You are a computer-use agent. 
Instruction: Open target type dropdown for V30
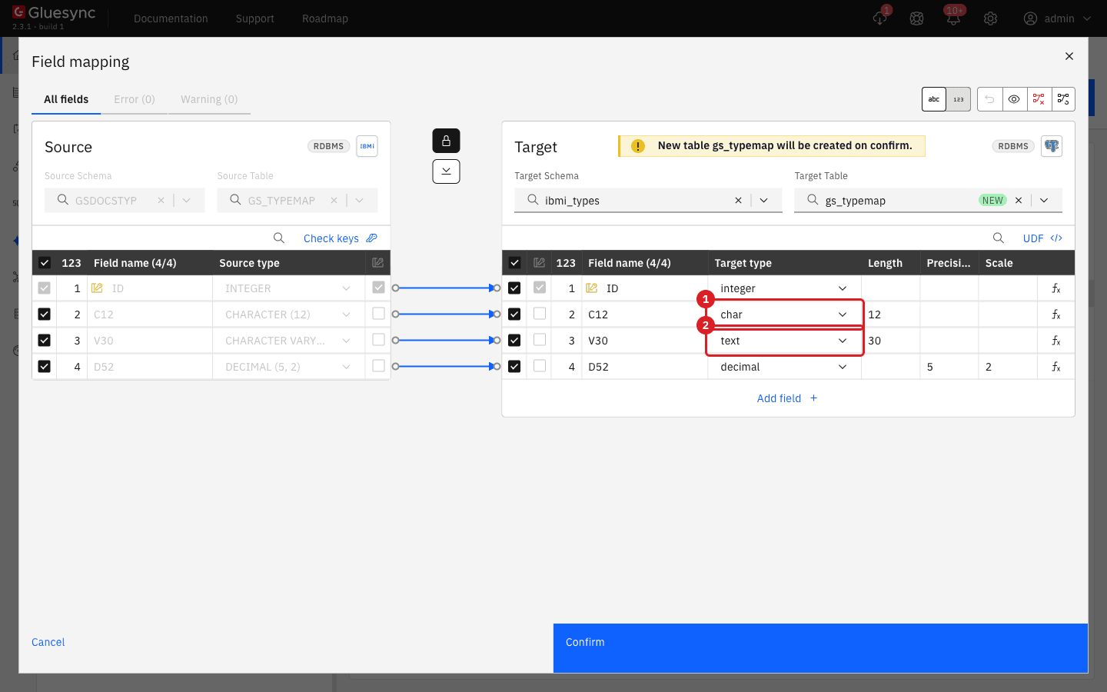pyautogui.click(x=784, y=341)
